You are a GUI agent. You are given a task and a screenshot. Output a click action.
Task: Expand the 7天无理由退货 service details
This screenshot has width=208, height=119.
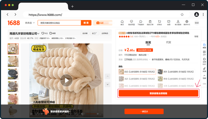(x=148, y=55)
